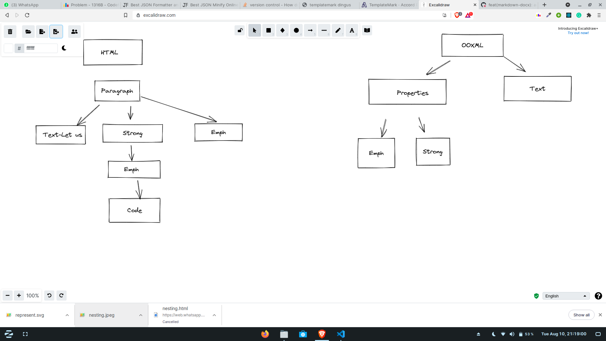
Task: Select the Arrow tool
Action: (310, 31)
